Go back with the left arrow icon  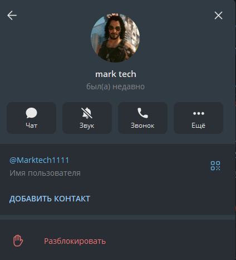[x=12, y=15]
